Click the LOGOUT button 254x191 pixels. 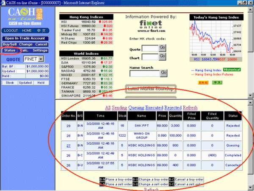[11, 31]
